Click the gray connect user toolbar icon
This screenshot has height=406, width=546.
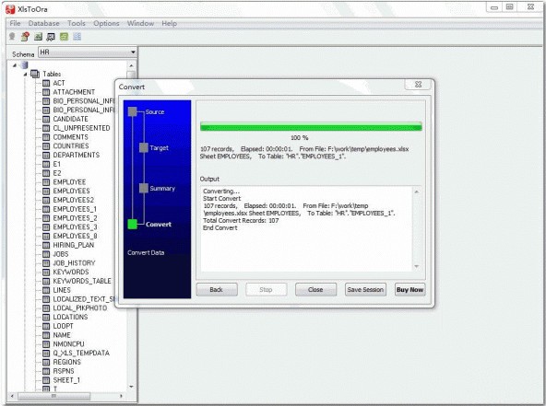click(12, 36)
